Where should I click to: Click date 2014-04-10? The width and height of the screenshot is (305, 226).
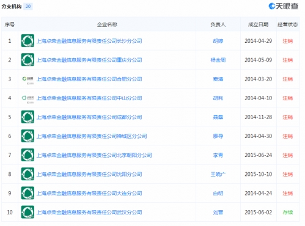point(259,98)
